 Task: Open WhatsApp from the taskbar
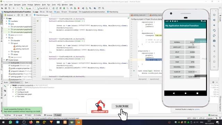coord(10,122)
